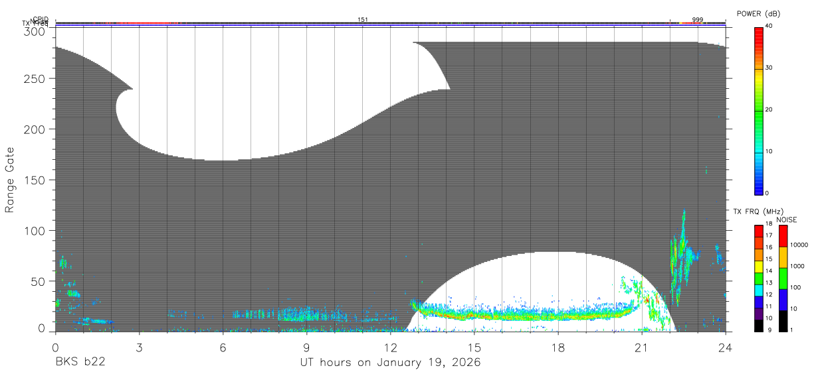
Task: Select the purple segment of the TX FRQ bar
Action: pos(759,314)
